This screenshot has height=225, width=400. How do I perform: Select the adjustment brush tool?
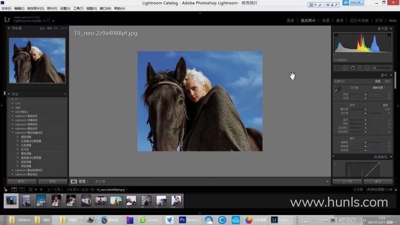point(382,68)
